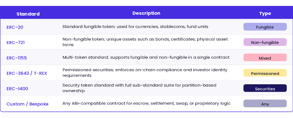Click the security token standard description
Screen dimensions: 293x118
coord(139,88)
